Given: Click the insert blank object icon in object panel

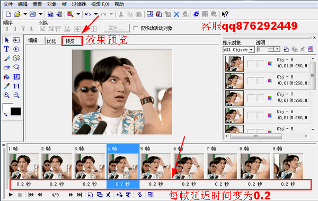Looking at the screenshot, I should click(286, 49).
